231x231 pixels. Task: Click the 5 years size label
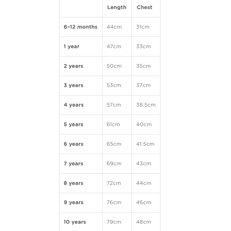coord(73,124)
